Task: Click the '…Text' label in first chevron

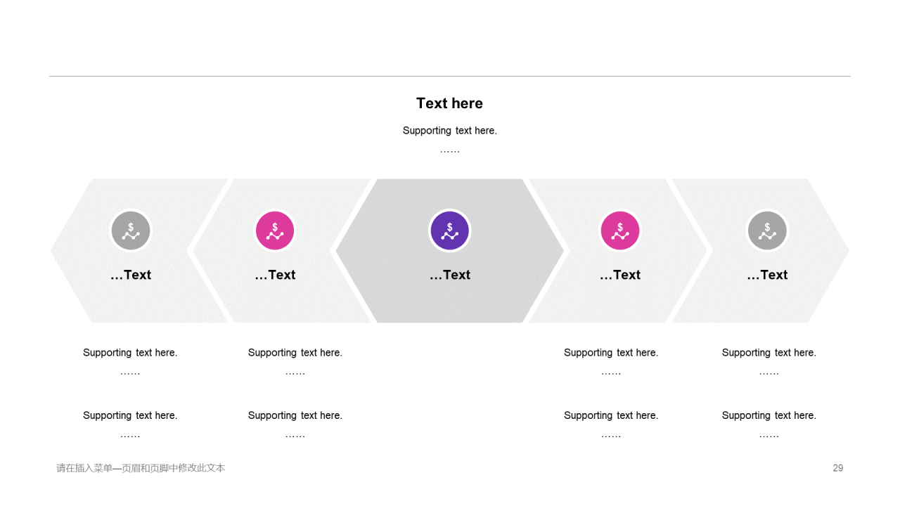Action: (x=131, y=275)
